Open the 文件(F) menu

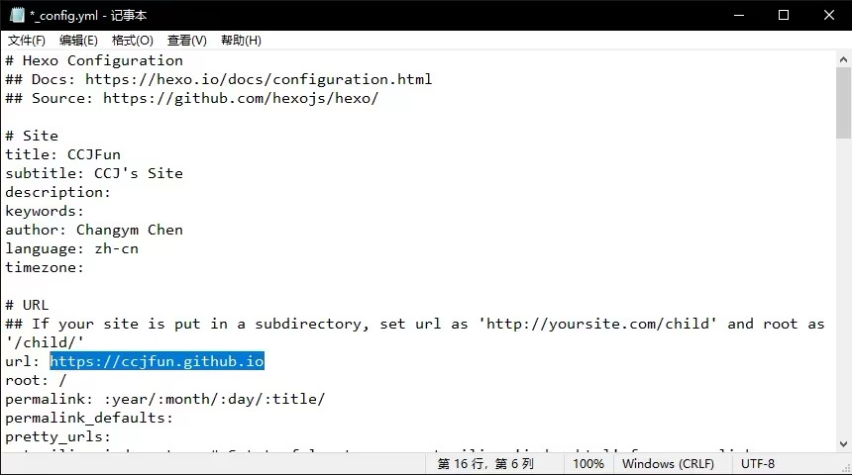tap(27, 41)
